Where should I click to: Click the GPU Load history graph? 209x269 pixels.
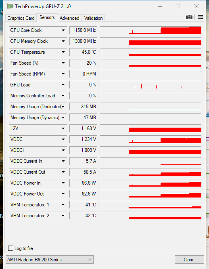[150, 85]
